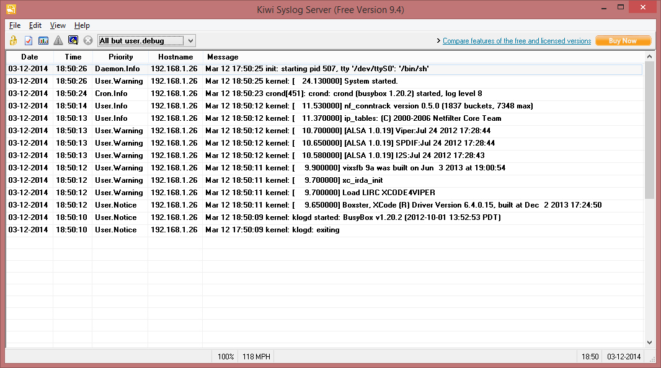Open the Edit menu
This screenshot has height=368, width=661.
click(35, 25)
